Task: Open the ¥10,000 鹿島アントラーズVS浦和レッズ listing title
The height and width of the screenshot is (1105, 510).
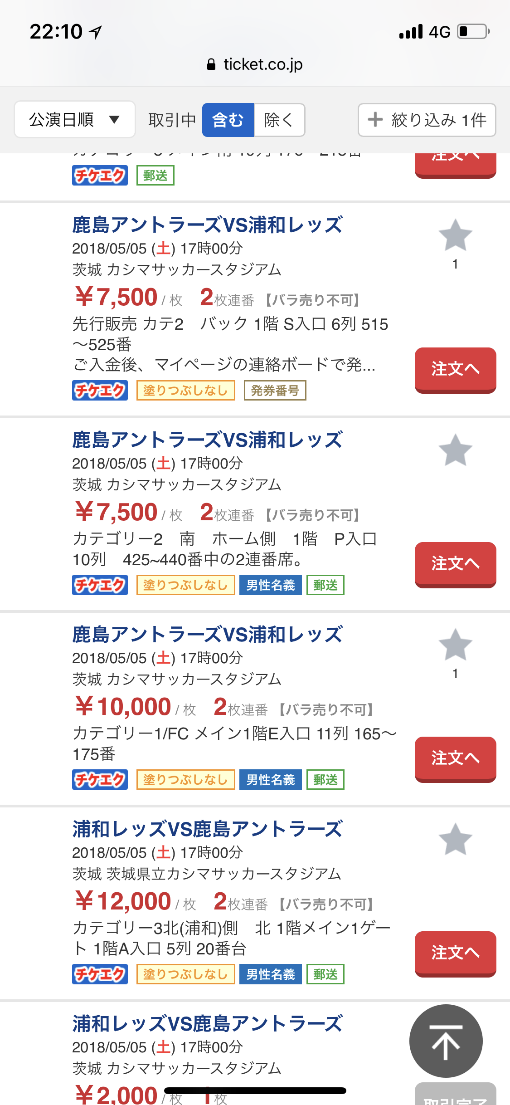Action: point(207,635)
